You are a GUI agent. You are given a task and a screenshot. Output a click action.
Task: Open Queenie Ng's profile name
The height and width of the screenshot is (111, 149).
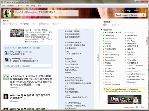pyautogui.click(x=15, y=59)
